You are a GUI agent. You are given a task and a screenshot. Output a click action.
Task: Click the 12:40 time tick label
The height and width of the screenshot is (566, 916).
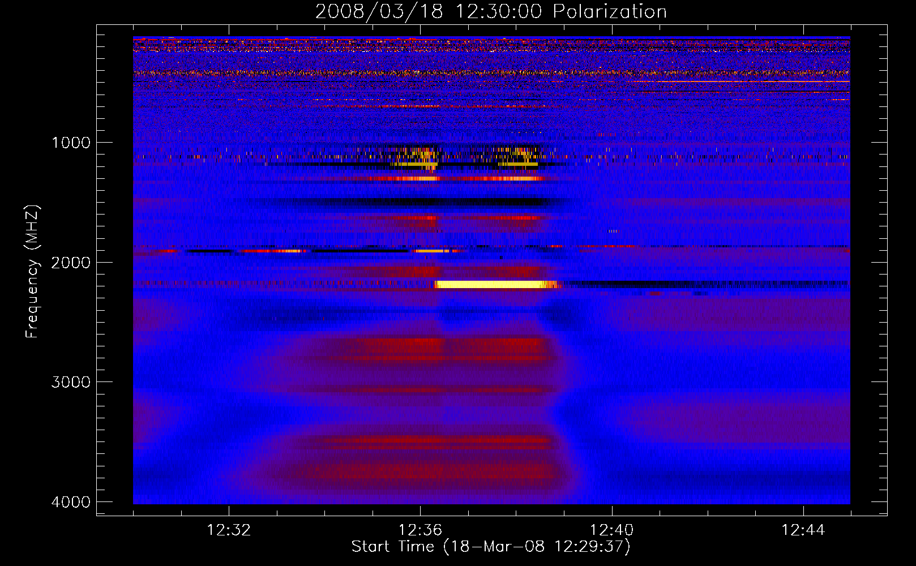click(611, 530)
